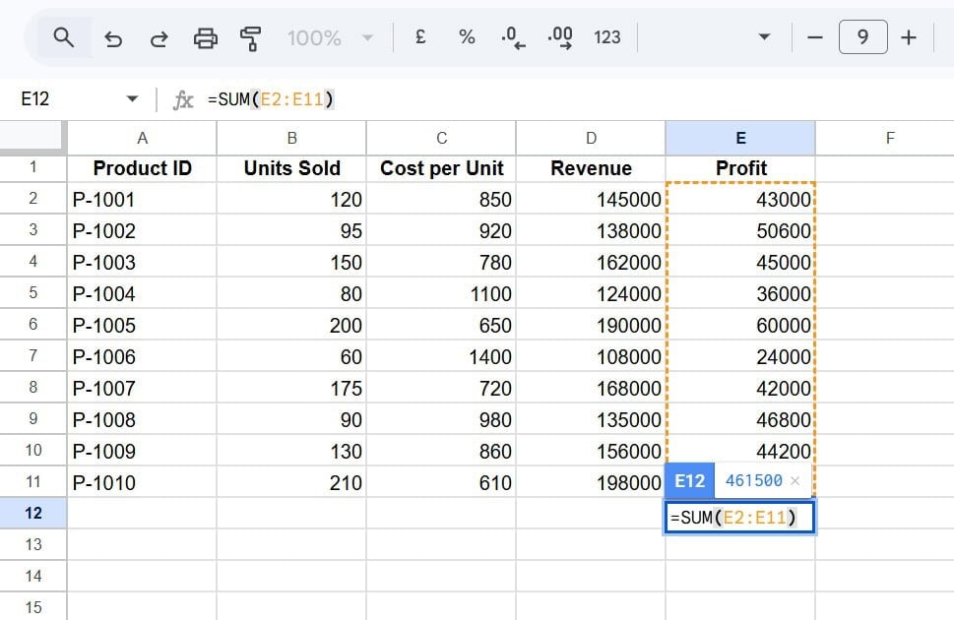The width and height of the screenshot is (954, 620).
Task: Open the search within spreadsheet tool
Action: pos(63,37)
